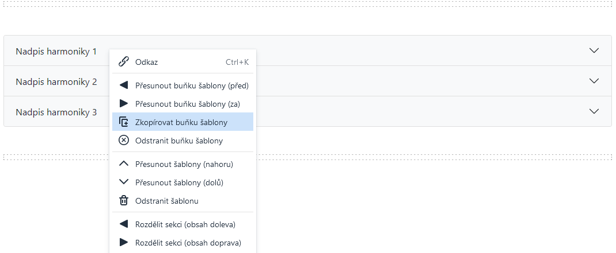Click the Nadpis harmoniky 3 title text
The width and height of the screenshot is (616, 253).
pos(56,112)
